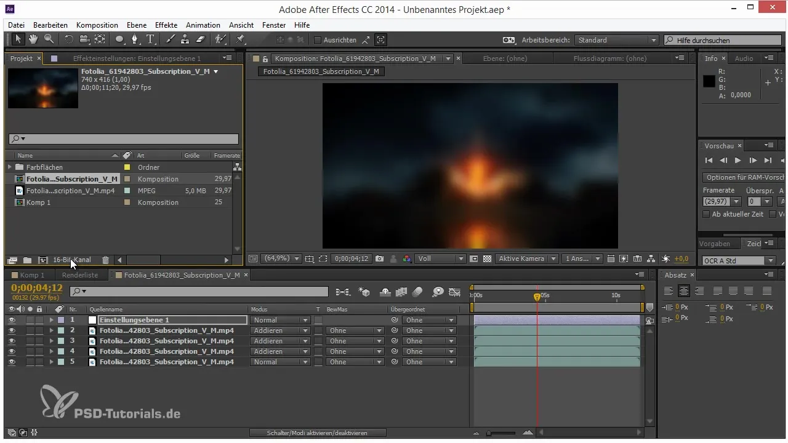This screenshot has height=443, width=788.
Task: Enable 'Ab aktueller Zeit' checkbox
Action: (x=706, y=214)
